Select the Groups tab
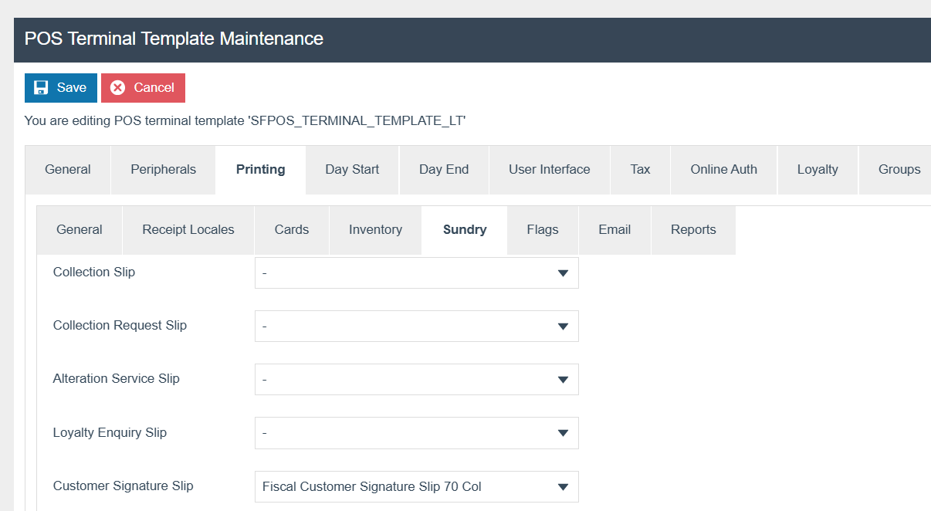Image resolution: width=931 pixels, height=511 pixels. (x=899, y=170)
